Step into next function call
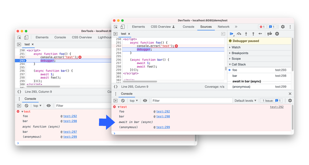309x165 pixels. 246,34
